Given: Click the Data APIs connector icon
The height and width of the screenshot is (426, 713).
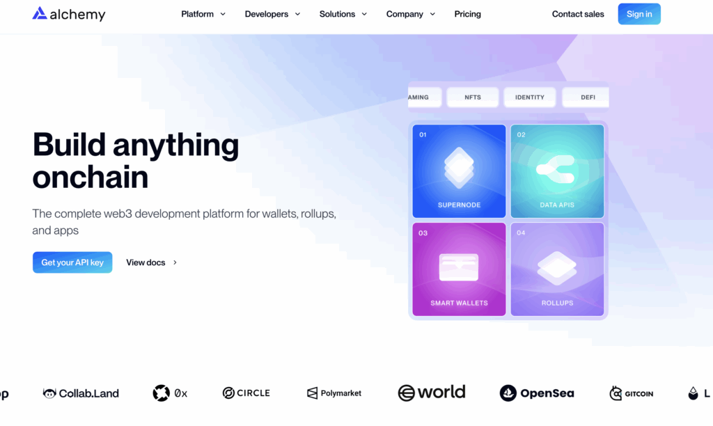Looking at the screenshot, I should point(556,169).
